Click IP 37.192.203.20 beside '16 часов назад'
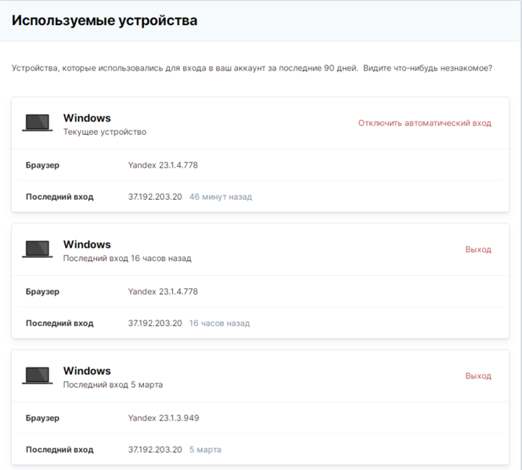This screenshot has height=470, width=522. [155, 323]
